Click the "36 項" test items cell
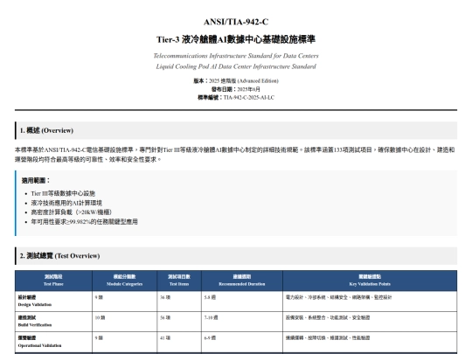Viewport: 472px width, 354px height. pos(179,301)
